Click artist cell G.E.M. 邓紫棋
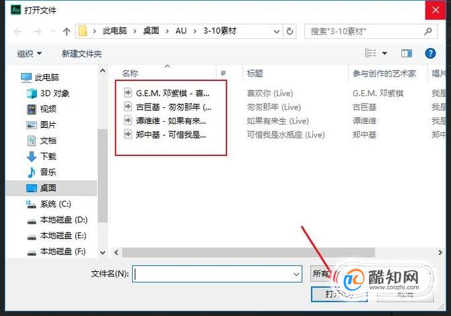This screenshot has height=316, width=451. [x=378, y=93]
